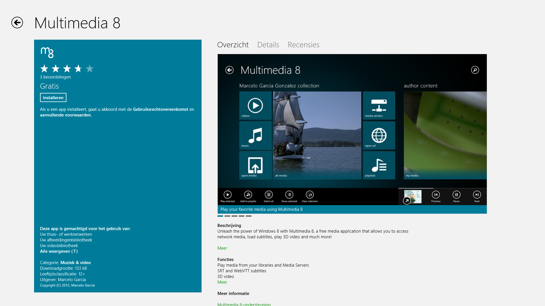
Task: Open aanvullende voorwaarden link
Action: tap(66, 115)
